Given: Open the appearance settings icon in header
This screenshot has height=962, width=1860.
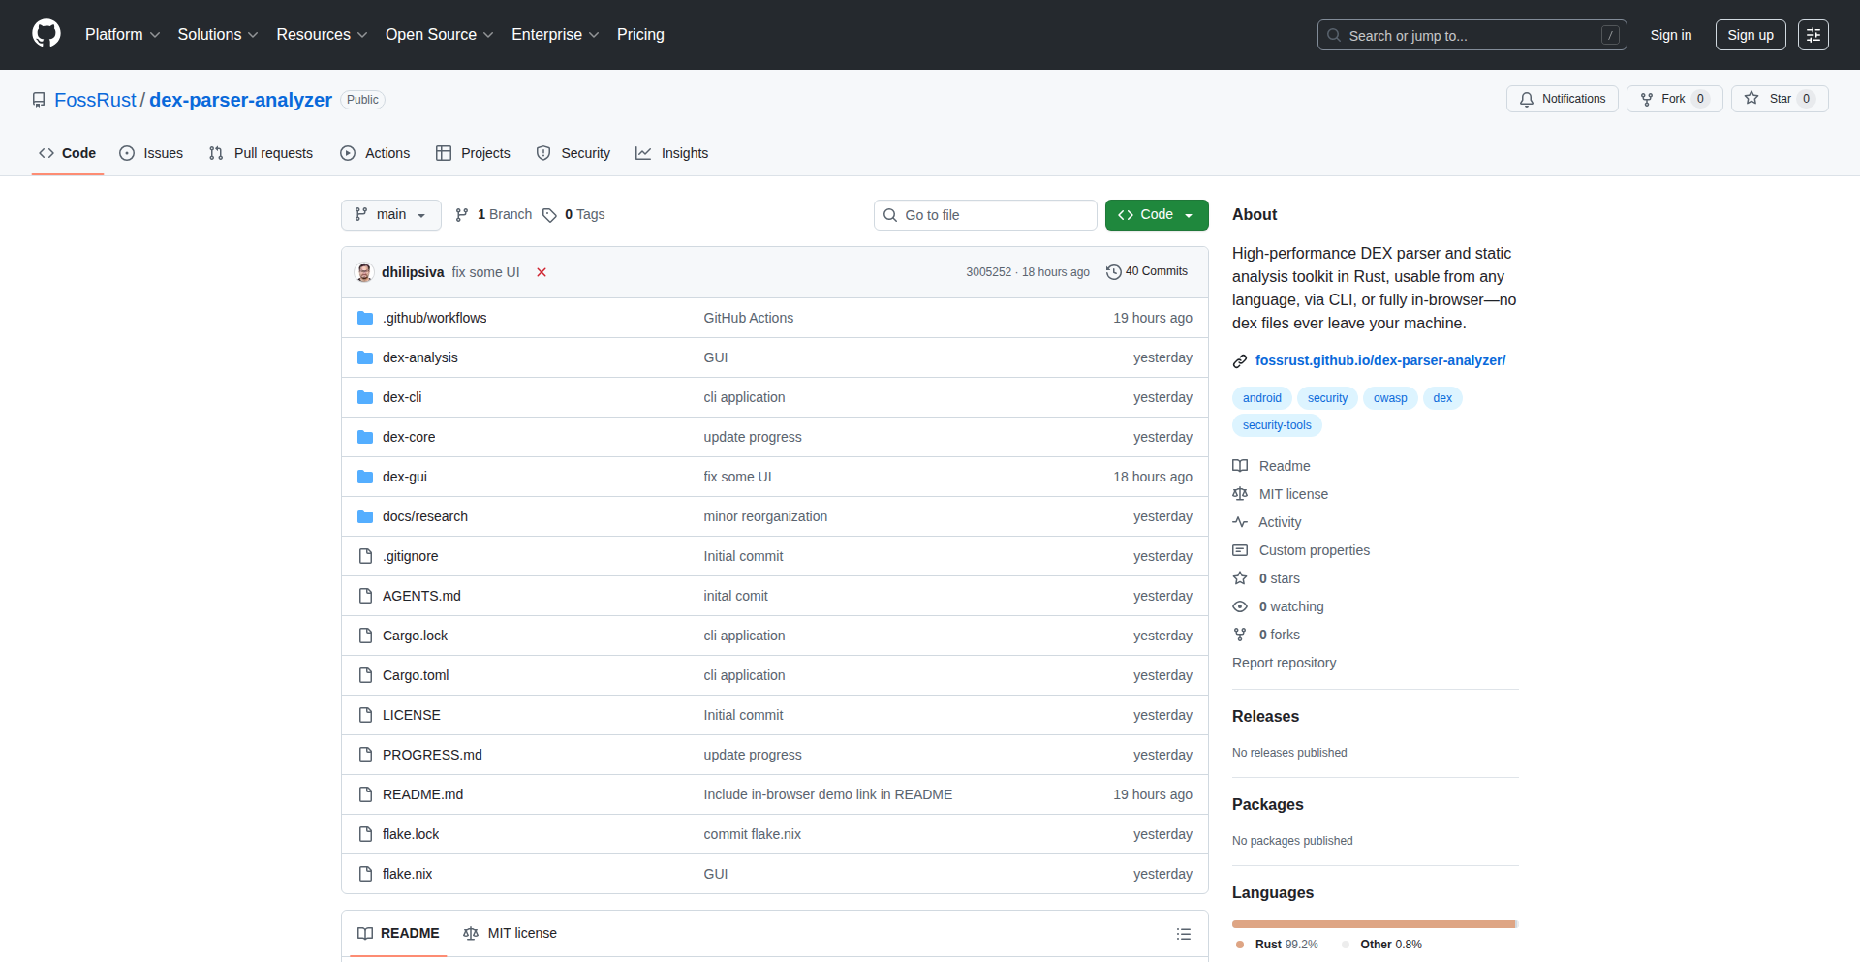Looking at the screenshot, I should coord(1813,35).
